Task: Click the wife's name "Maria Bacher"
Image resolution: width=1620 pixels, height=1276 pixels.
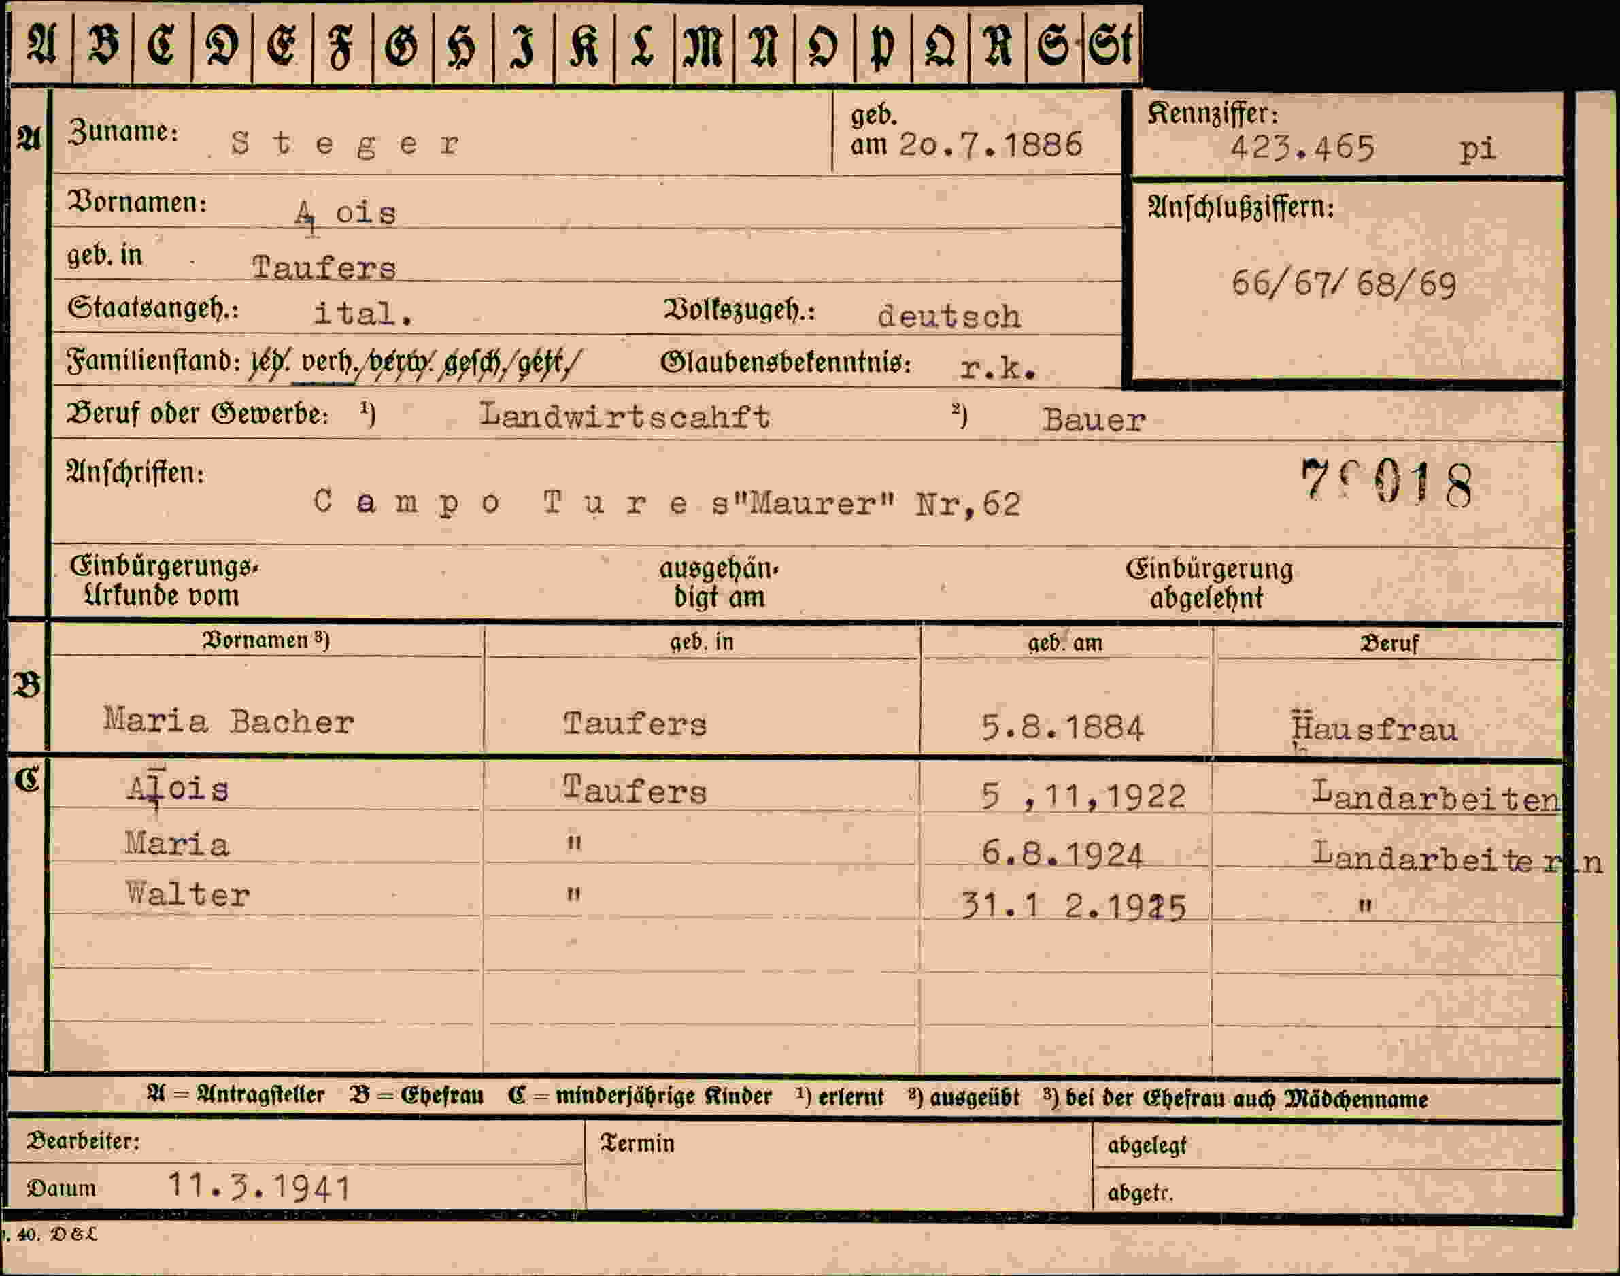Action: pos(229,721)
